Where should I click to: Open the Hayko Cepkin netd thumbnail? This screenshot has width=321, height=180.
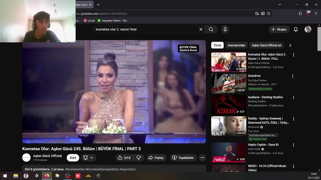pyautogui.click(x=229, y=152)
